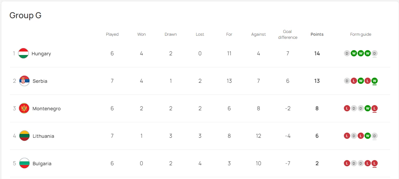Click the Serbia flag icon
399x179 pixels.
(24, 81)
